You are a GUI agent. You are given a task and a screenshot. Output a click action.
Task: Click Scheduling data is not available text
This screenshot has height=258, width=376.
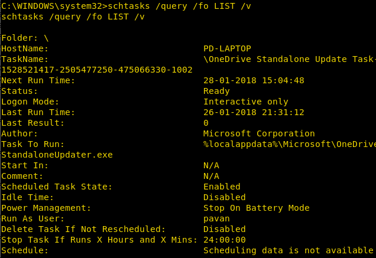coord(289,250)
